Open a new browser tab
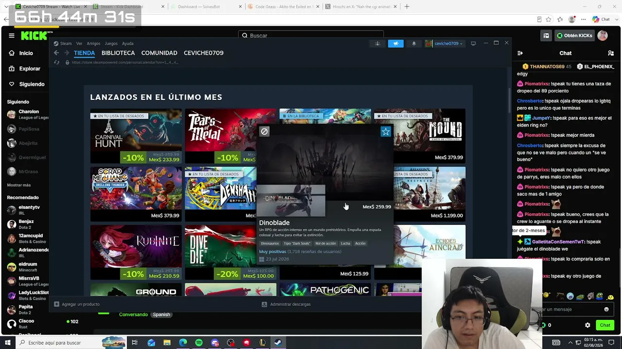 (407, 7)
